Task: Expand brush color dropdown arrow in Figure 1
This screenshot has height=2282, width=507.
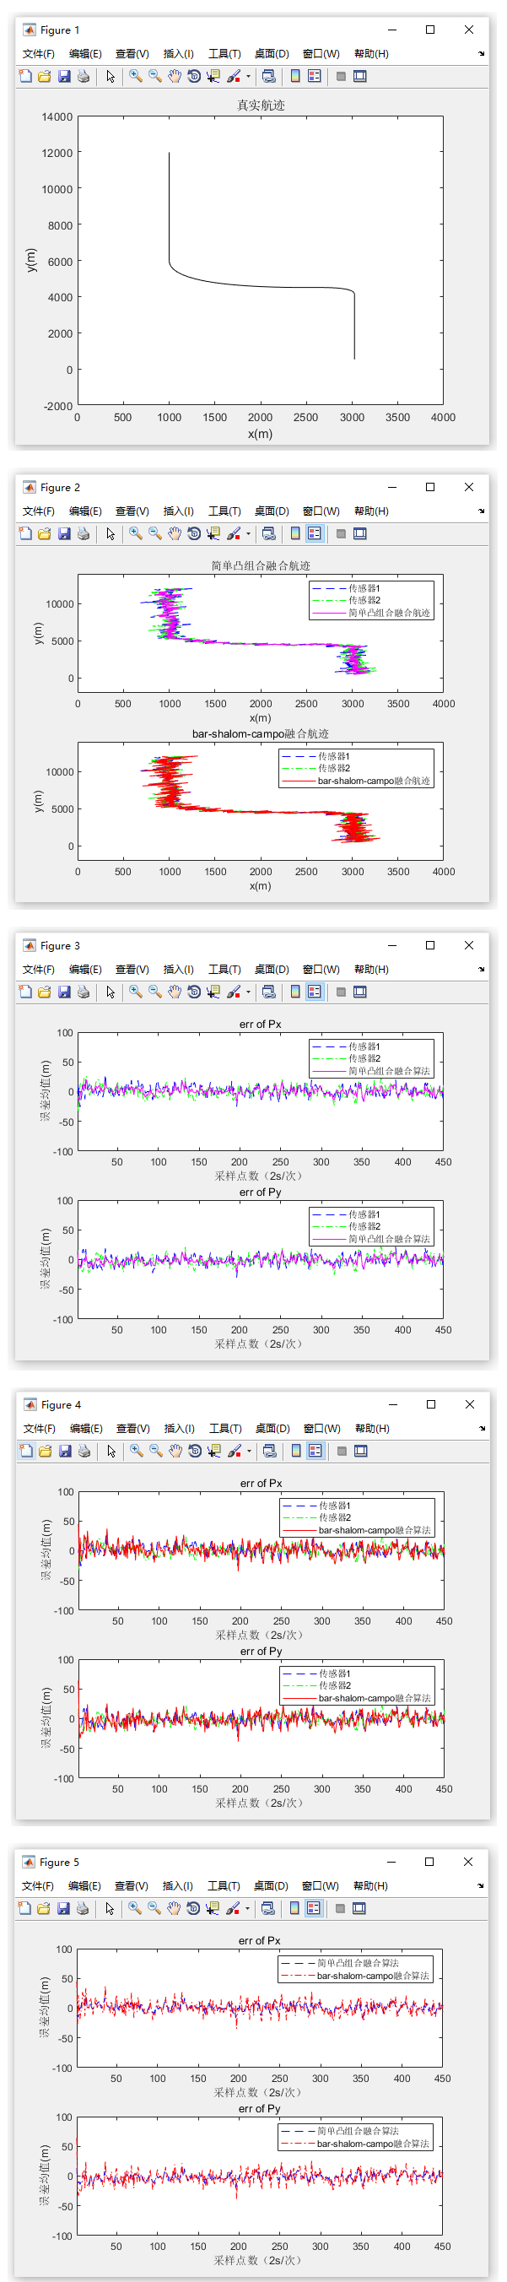Action: click(x=248, y=77)
